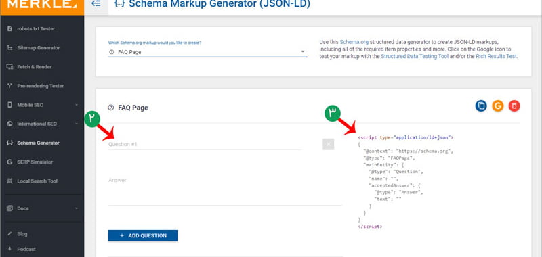Viewport: 542px width, 257px height.
Task: Click the Pre-rendering Tester icon
Action: pyautogui.click(x=9, y=86)
